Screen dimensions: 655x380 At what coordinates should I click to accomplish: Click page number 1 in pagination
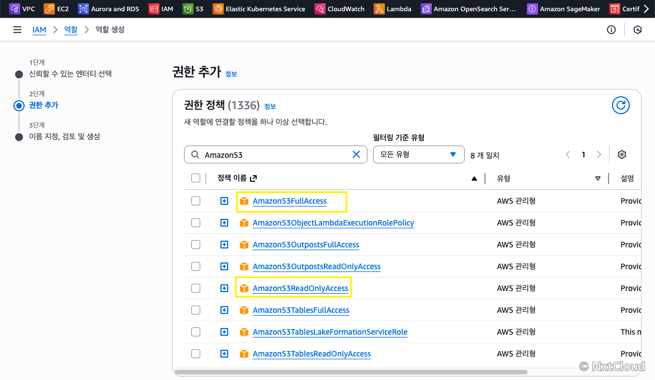(583, 154)
